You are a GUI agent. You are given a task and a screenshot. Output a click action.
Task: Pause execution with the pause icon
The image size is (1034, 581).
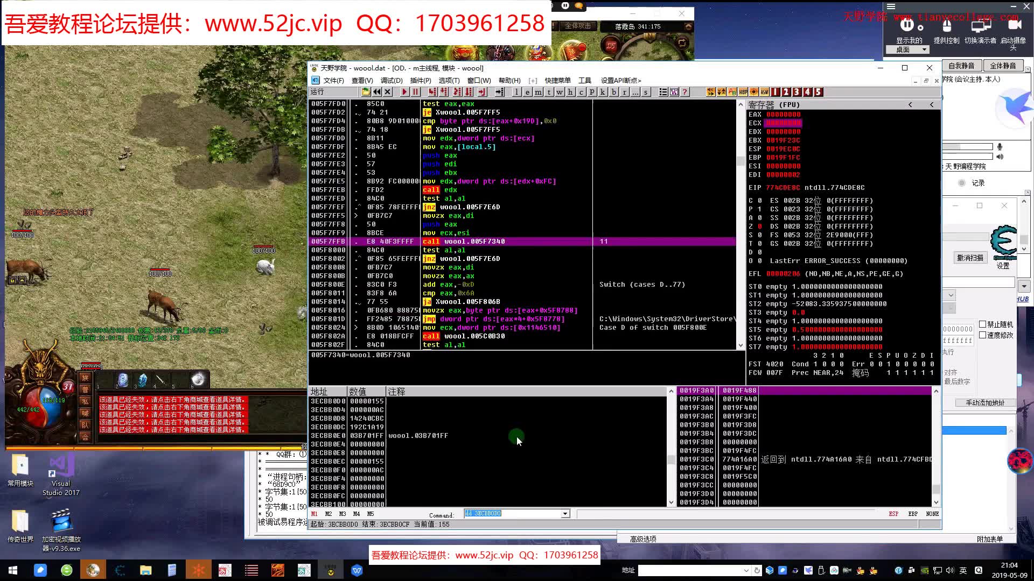416,92
